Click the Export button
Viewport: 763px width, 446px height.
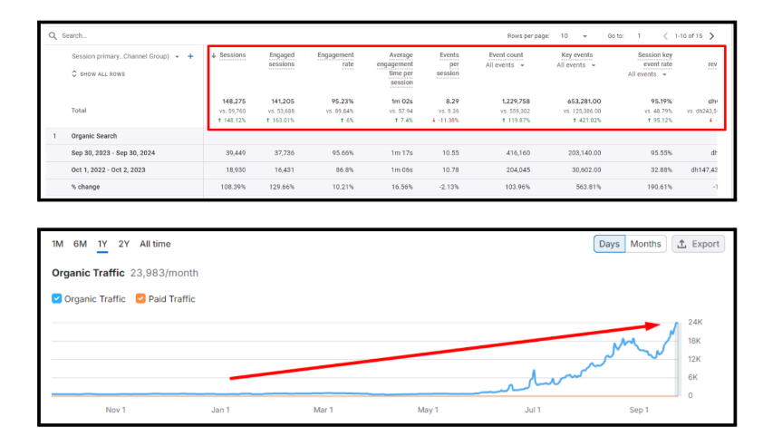[699, 244]
